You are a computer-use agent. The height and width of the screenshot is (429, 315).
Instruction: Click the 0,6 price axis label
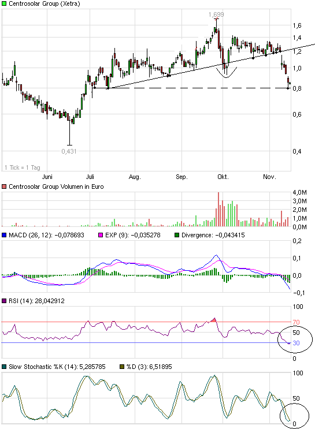point(297,114)
